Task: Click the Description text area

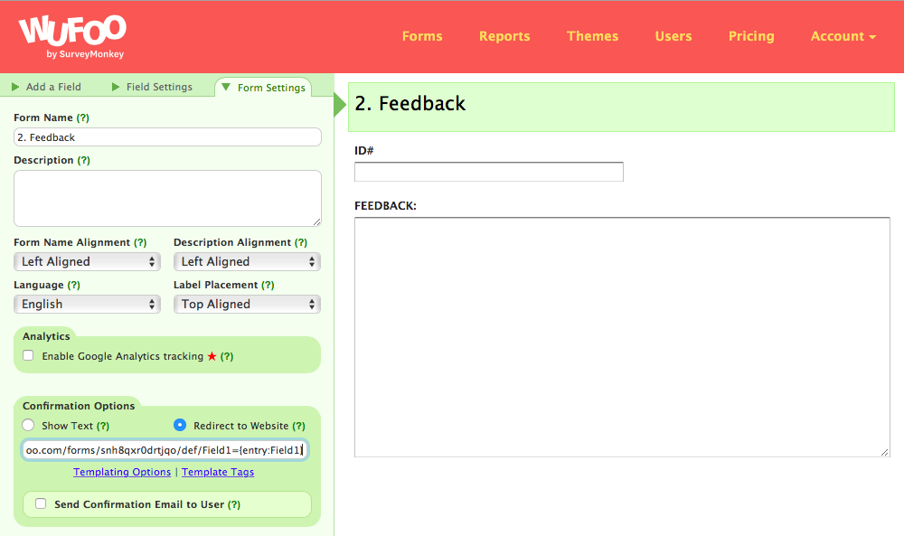Action: pos(167,198)
